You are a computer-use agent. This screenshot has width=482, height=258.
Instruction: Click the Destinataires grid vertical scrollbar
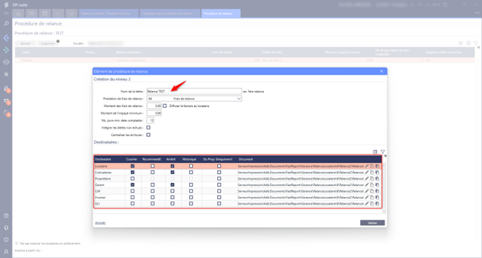[x=384, y=187]
